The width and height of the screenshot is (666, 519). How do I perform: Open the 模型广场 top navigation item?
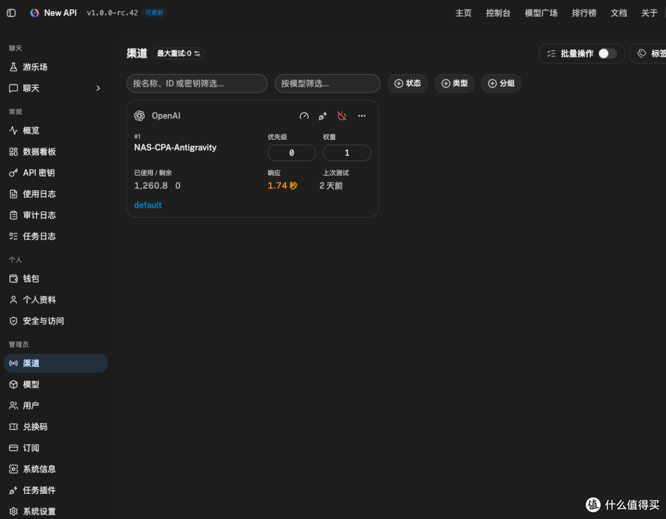coord(541,13)
